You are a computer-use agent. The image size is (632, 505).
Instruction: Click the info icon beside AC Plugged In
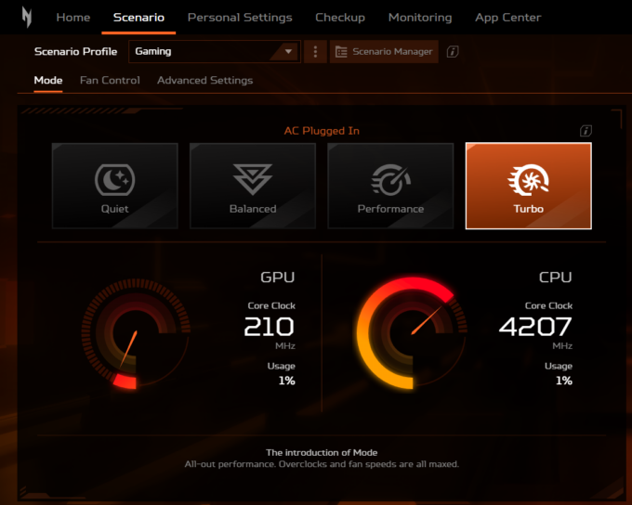[586, 131]
